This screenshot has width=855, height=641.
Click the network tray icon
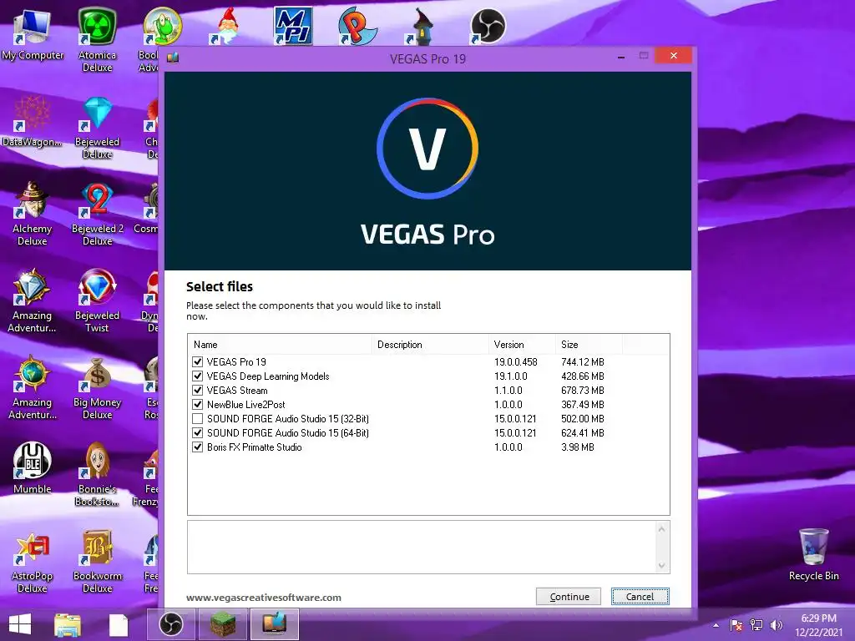click(x=756, y=625)
